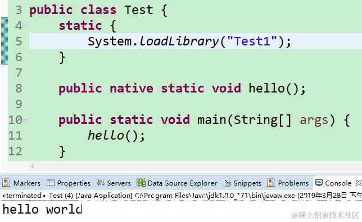Click the Snippets tab icon

click(x=228, y=183)
